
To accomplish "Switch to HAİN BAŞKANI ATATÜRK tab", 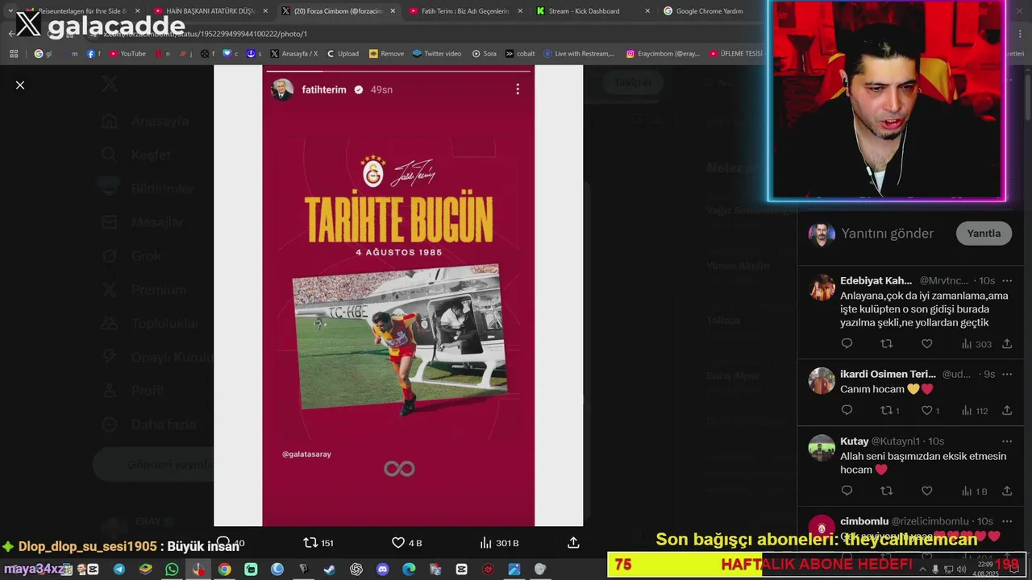I will 210,11.
